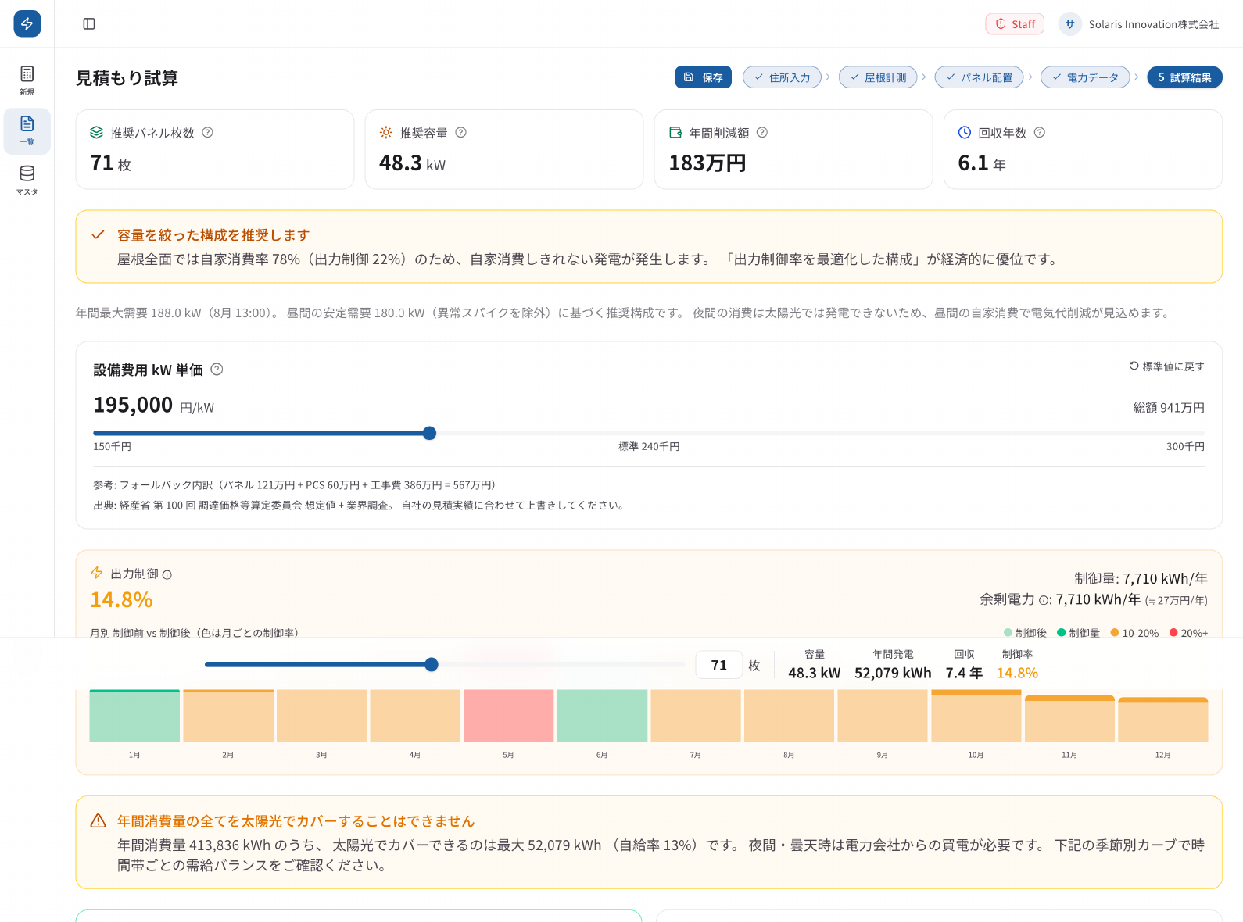
Task: Click the 容量を絞った構成を推奨します heading
Action: point(213,235)
